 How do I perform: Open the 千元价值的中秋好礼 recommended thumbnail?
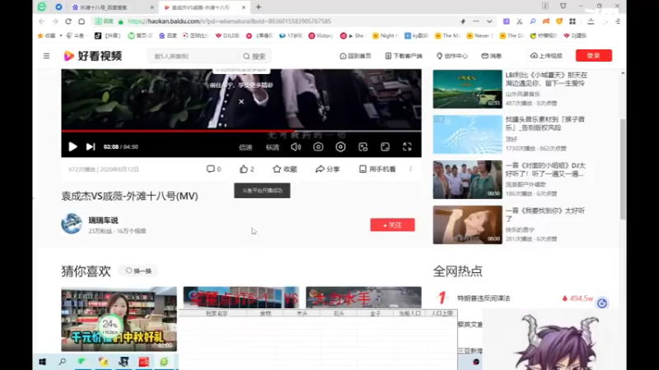coord(119,319)
